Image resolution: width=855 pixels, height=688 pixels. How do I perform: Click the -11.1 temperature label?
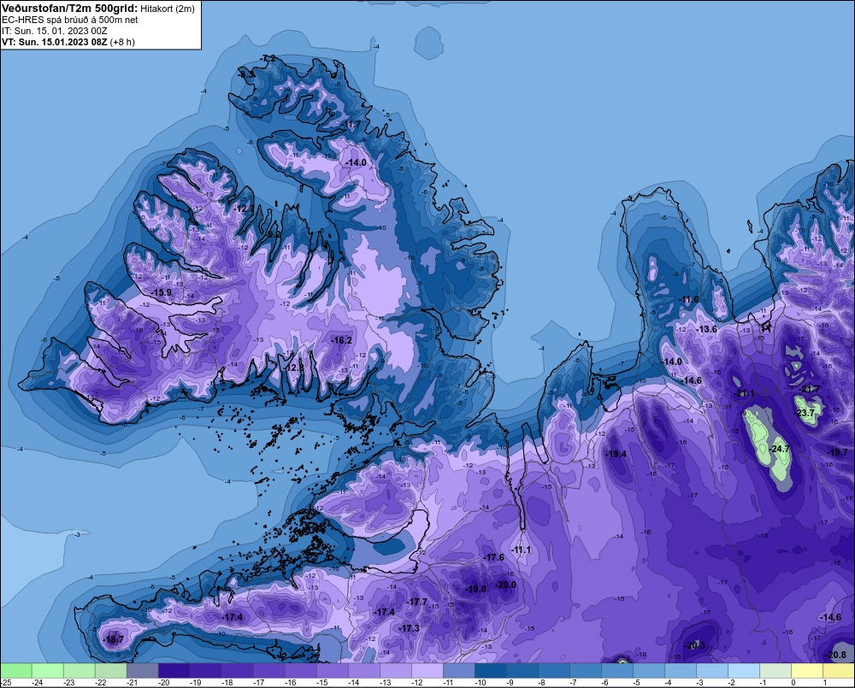(522, 550)
